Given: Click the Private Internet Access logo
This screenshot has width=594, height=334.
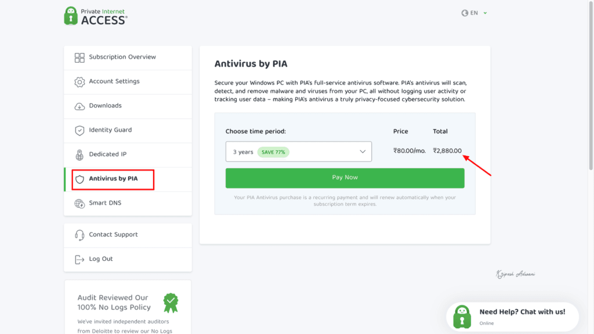Looking at the screenshot, I should pyautogui.click(x=96, y=16).
